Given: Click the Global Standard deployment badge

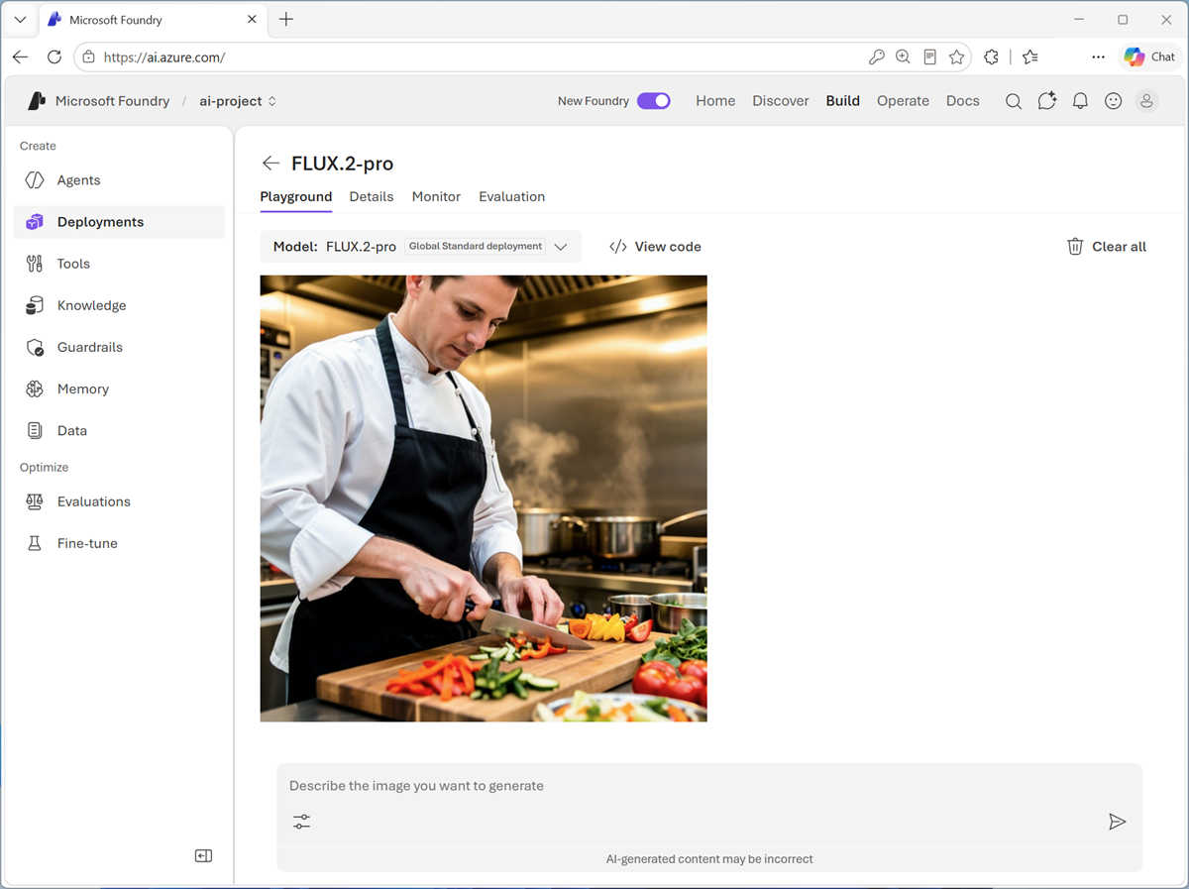Looking at the screenshot, I should (x=476, y=247).
